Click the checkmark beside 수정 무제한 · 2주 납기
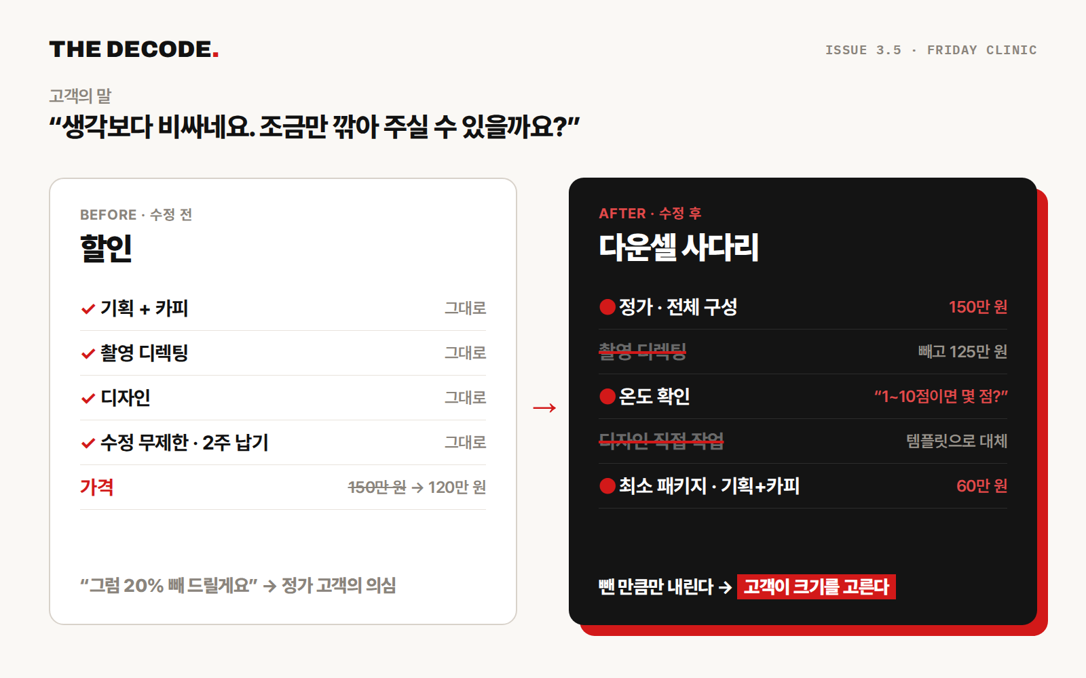The width and height of the screenshot is (1086, 678). pyautogui.click(x=88, y=443)
